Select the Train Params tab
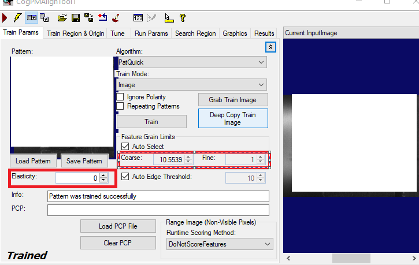Image resolution: width=419 pixels, height=265 pixels. tap(21, 32)
